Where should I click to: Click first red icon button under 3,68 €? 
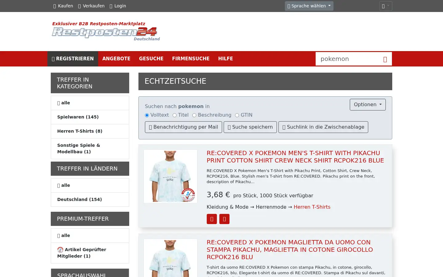[x=212, y=219]
